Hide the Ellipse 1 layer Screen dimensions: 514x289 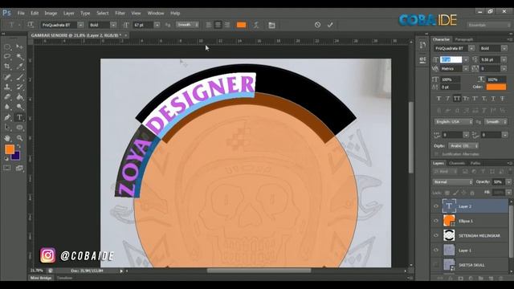pyautogui.click(x=436, y=221)
